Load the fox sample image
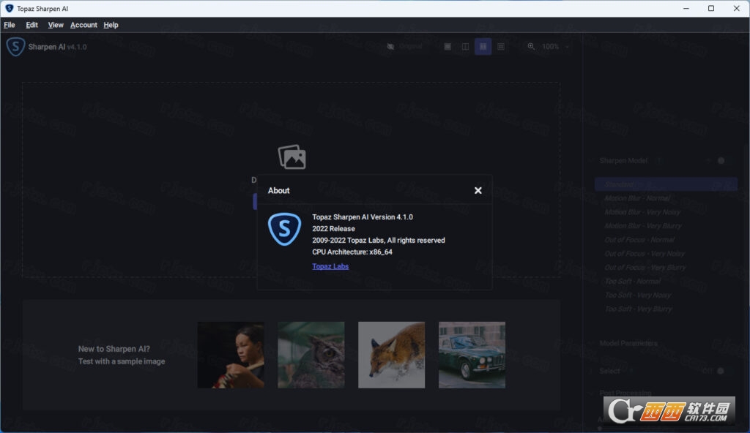This screenshot has height=433, width=750. 391,355
